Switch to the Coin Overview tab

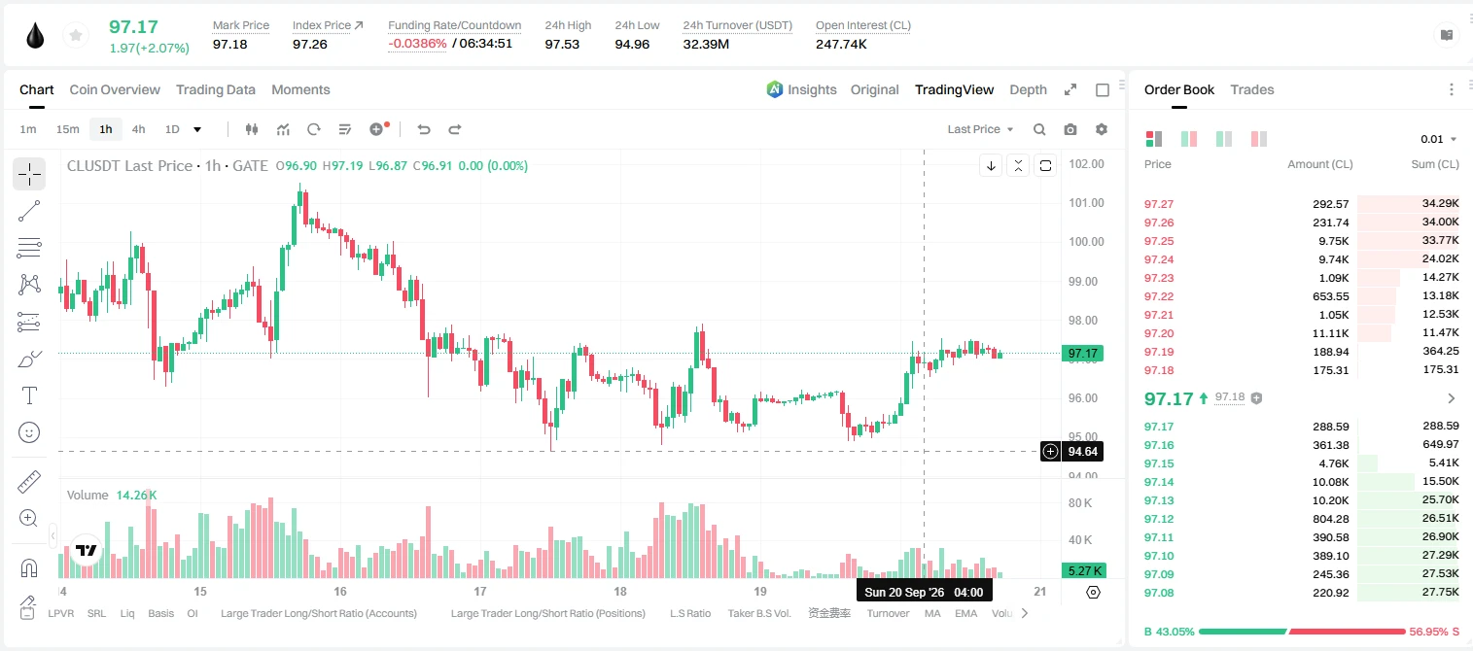(115, 89)
